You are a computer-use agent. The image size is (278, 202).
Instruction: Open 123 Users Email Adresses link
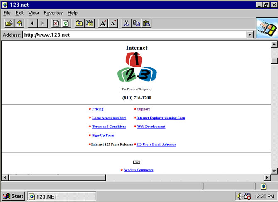(156, 144)
